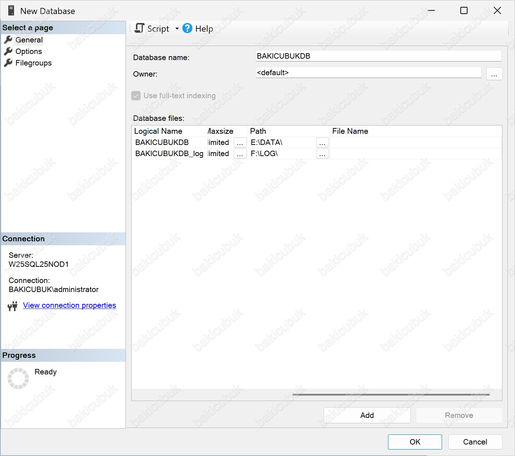Open the Script dropdown arrow
This screenshot has width=515, height=456.
pyautogui.click(x=177, y=28)
